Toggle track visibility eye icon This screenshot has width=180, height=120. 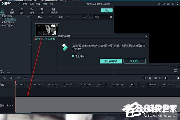click(11, 105)
